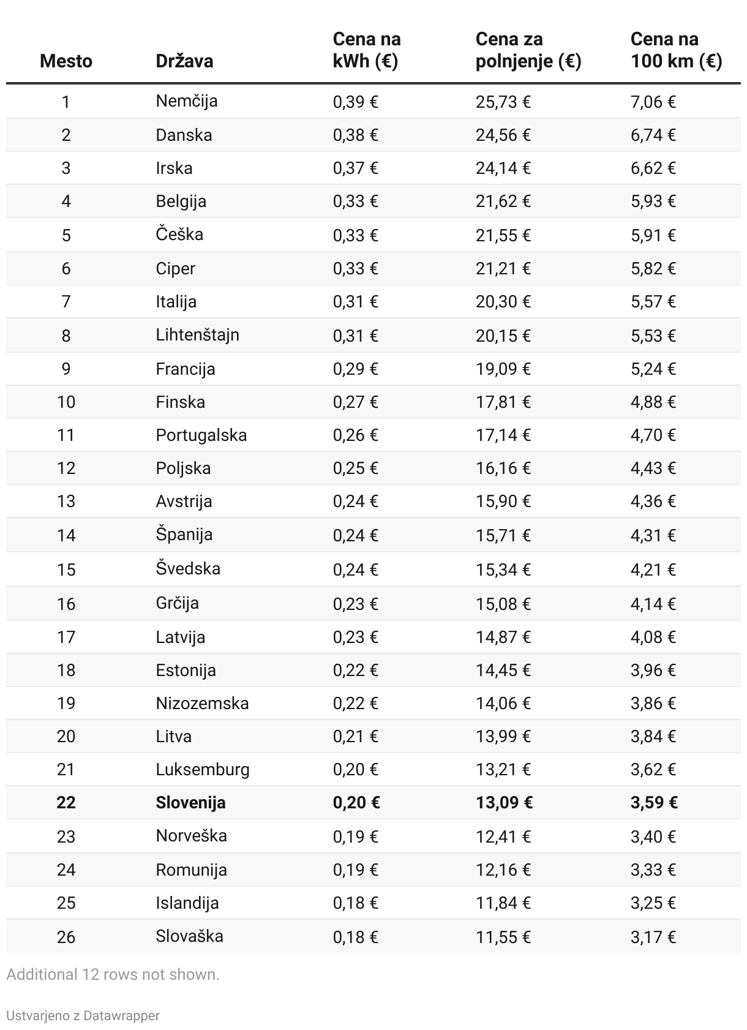747x1030 pixels.
Task: Click rank number 22 in table
Action: click(66, 803)
